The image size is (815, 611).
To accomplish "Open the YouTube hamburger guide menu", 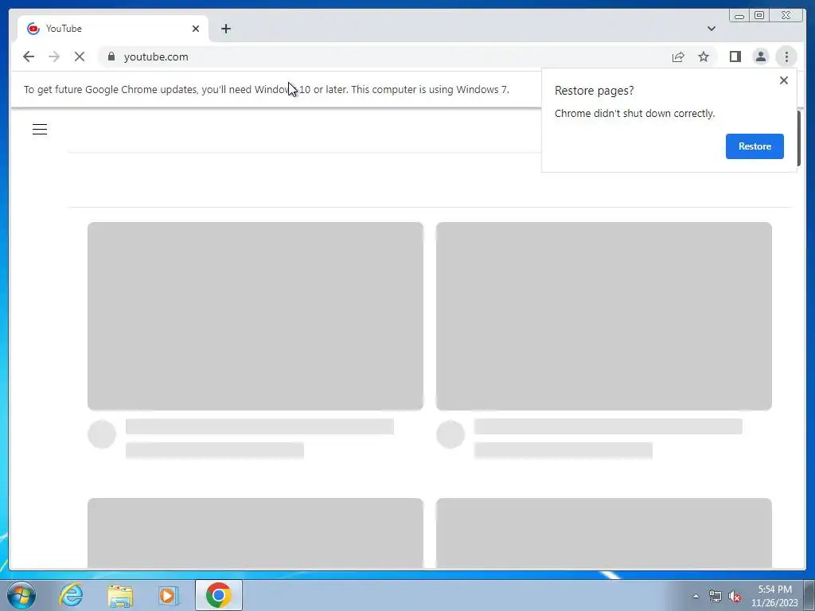I will 40,129.
